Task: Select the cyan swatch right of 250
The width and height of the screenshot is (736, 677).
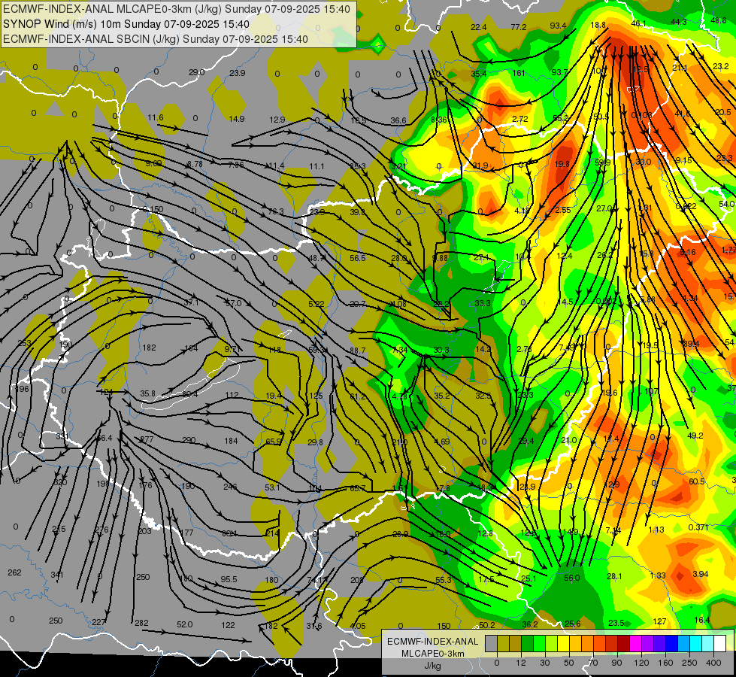Action: click(695, 644)
